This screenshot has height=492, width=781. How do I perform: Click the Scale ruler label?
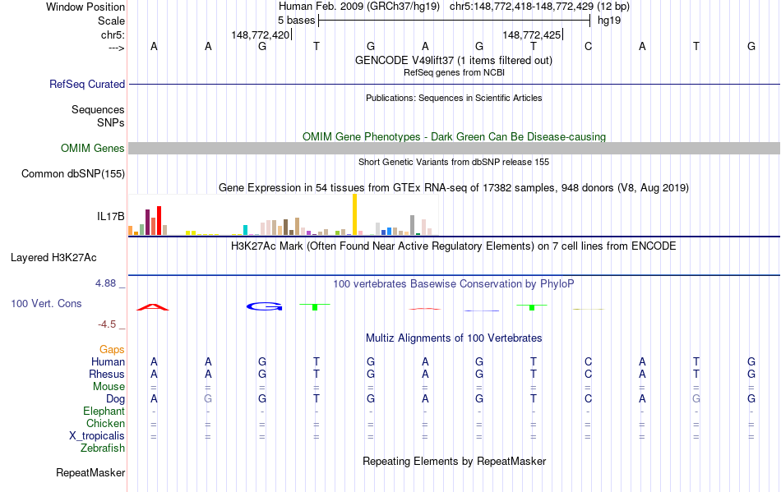(x=111, y=21)
